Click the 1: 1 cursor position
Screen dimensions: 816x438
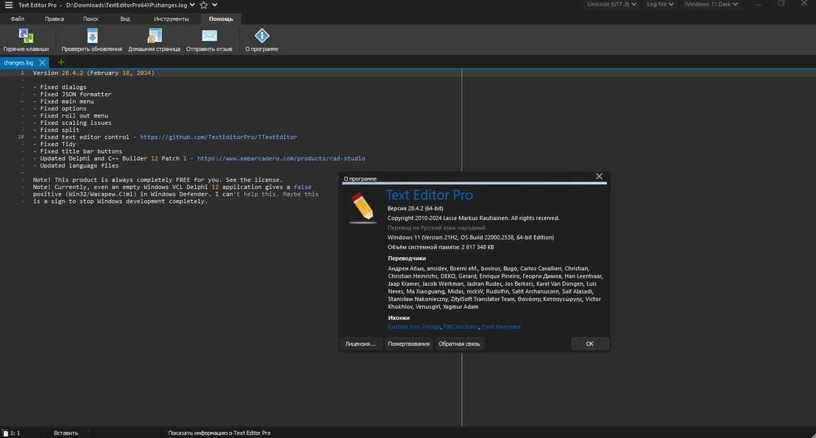pyautogui.click(x=15, y=433)
